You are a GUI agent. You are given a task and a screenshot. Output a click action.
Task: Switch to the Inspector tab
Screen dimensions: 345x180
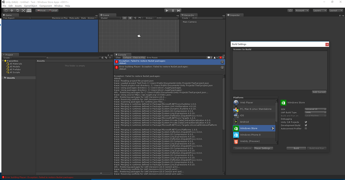234,15
